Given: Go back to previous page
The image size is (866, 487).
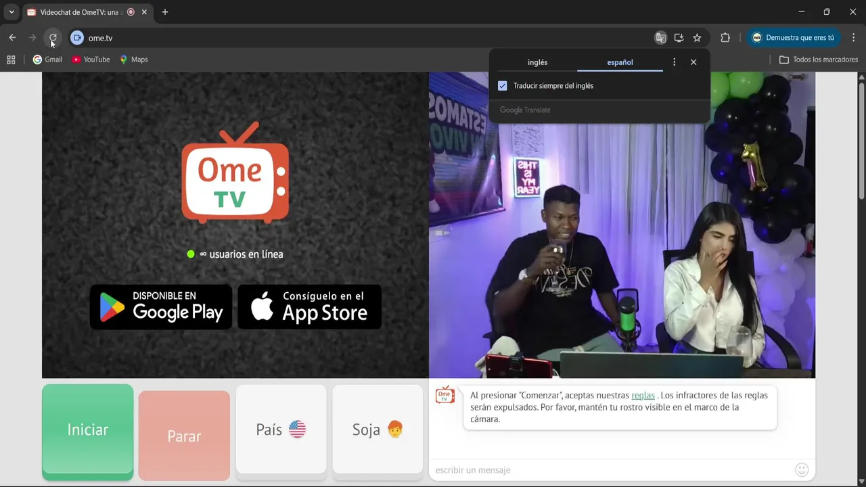Looking at the screenshot, I should tap(12, 38).
